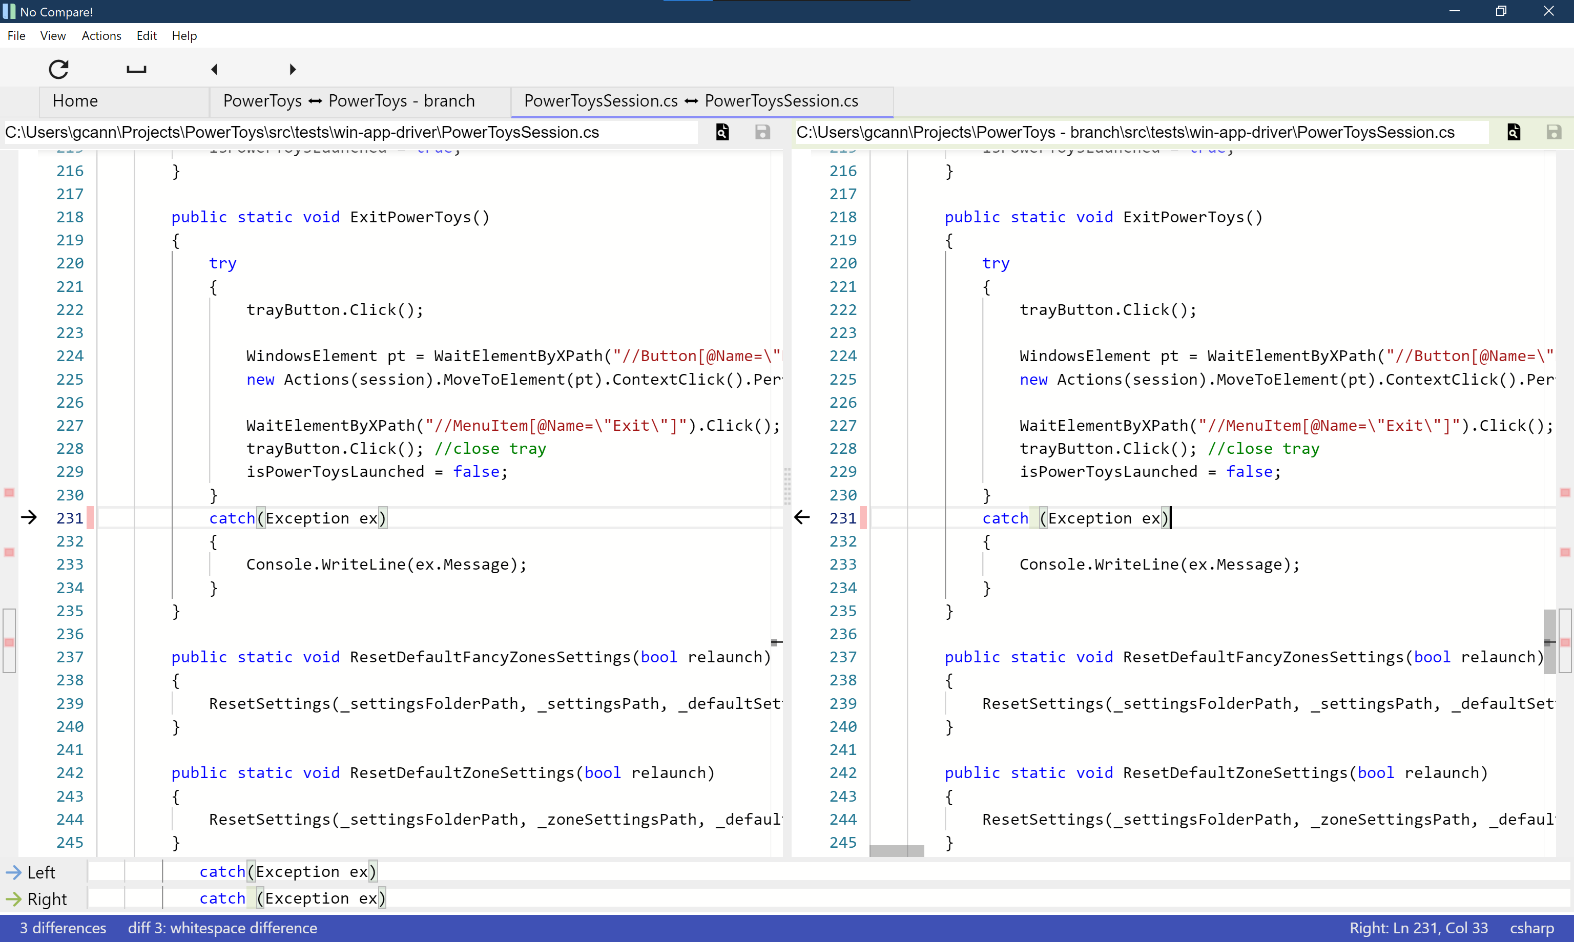Copy line 231 to right using arrow
The image size is (1574, 942).
tap(29, 517)
